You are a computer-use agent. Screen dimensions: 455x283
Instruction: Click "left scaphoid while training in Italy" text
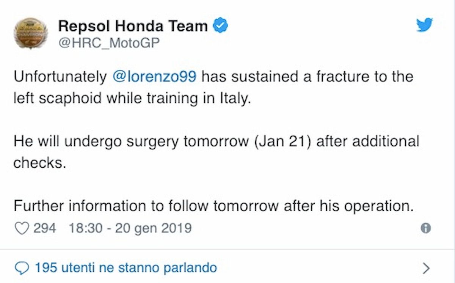pyautogui.click(x=132, y=99)
